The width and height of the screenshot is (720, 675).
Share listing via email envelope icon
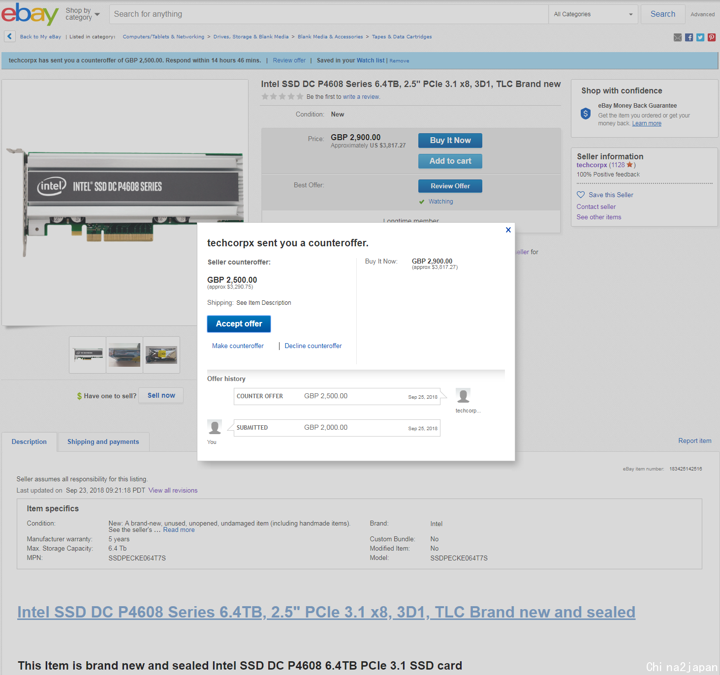pos(678,37)
